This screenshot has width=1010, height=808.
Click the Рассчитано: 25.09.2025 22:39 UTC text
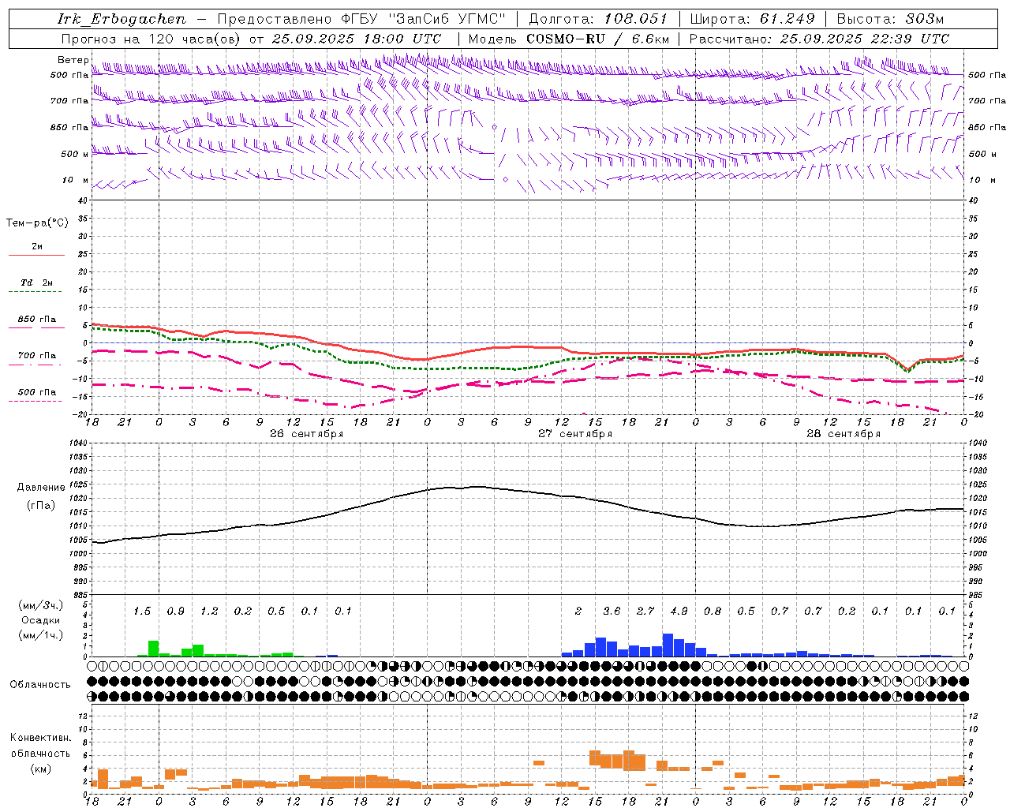tap(820, 39)
